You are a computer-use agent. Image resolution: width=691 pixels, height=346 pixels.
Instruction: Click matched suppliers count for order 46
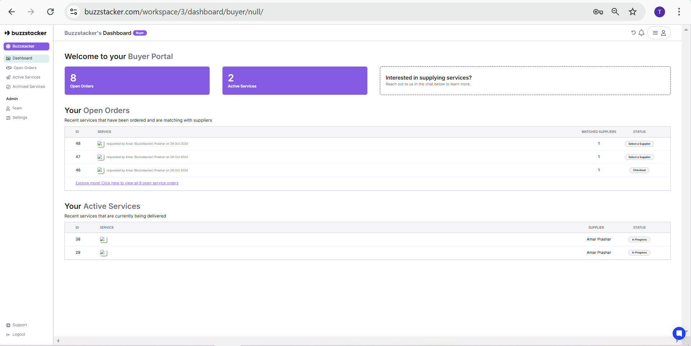(599, 170)
